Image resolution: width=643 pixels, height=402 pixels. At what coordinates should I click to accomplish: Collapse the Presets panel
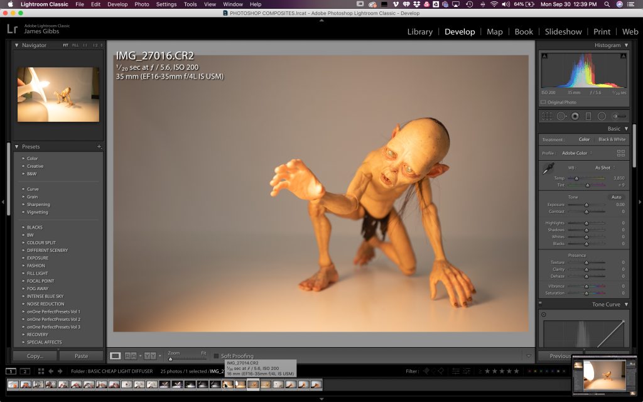[16, 146]
